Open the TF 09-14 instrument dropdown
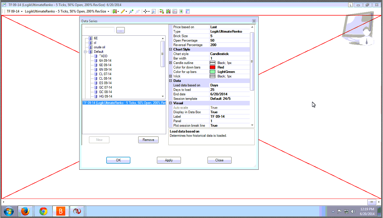The height and width of the screenshot is (218, 383). tap(15, 11)
